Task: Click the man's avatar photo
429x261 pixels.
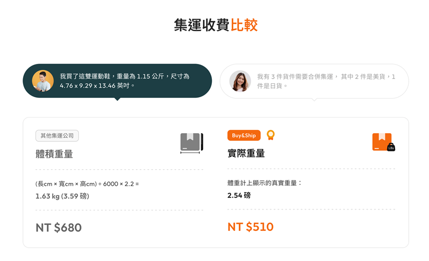Action: [43, 81]
